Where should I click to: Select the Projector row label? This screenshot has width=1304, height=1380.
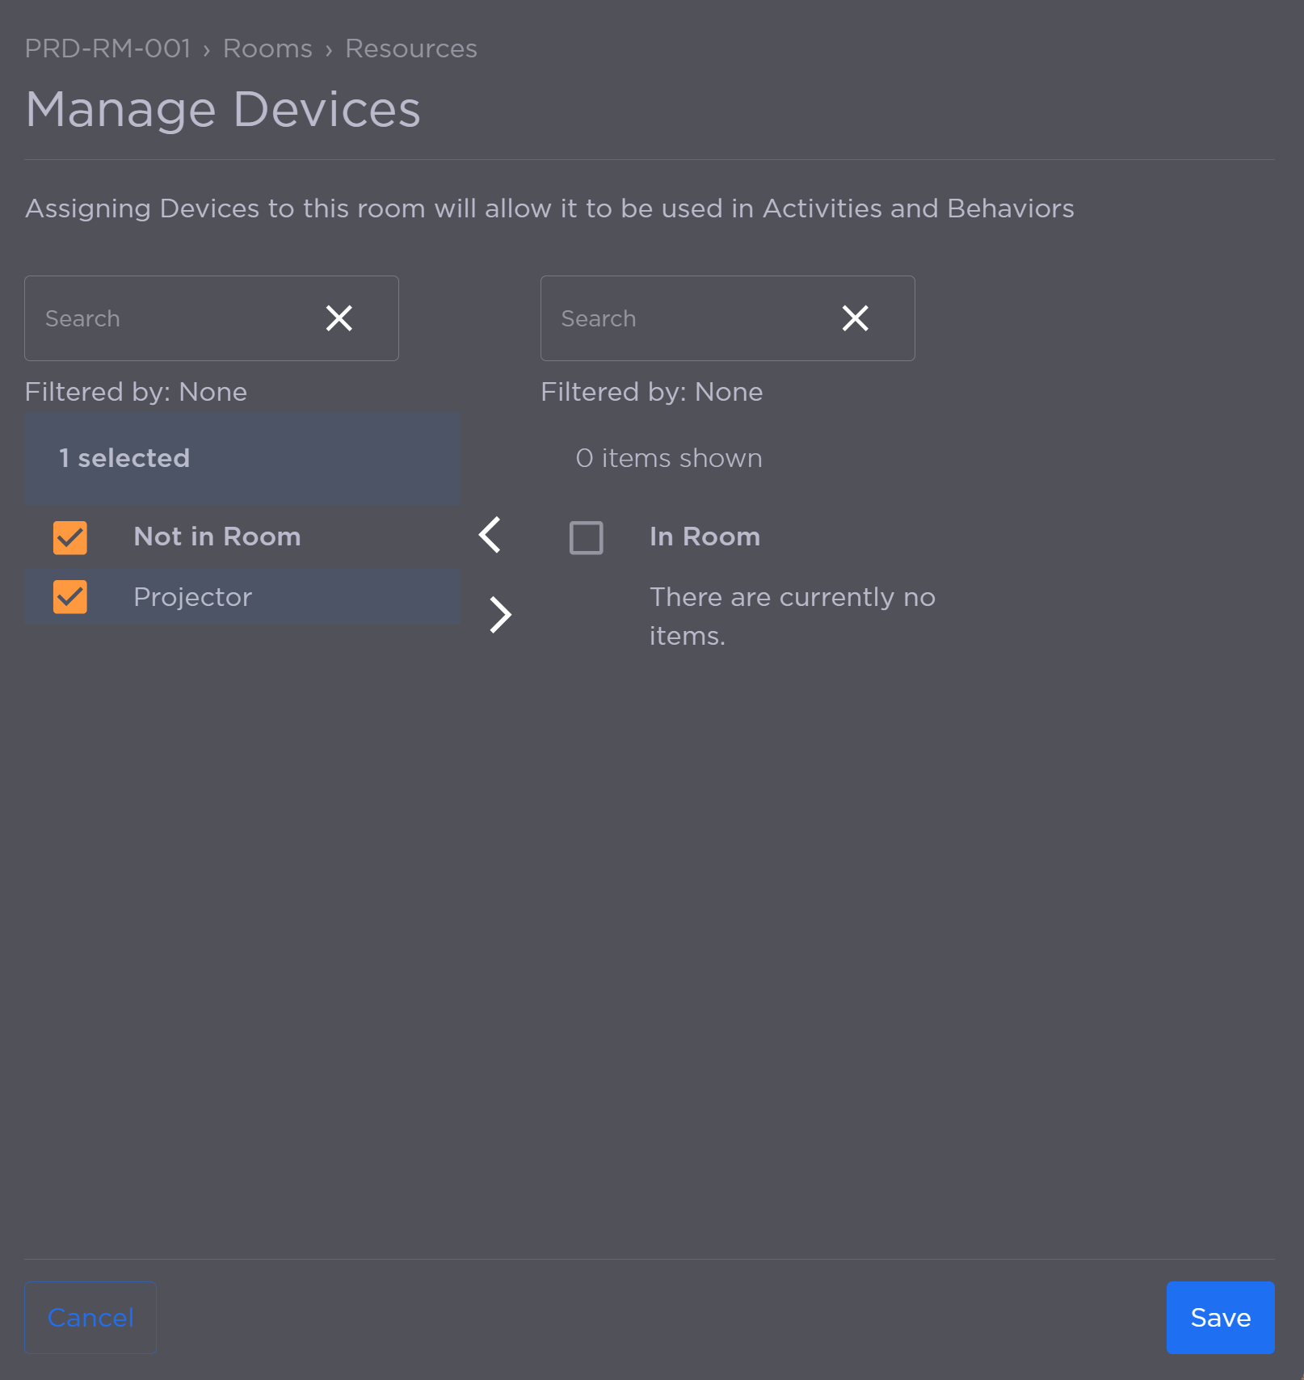click(193, 597)
